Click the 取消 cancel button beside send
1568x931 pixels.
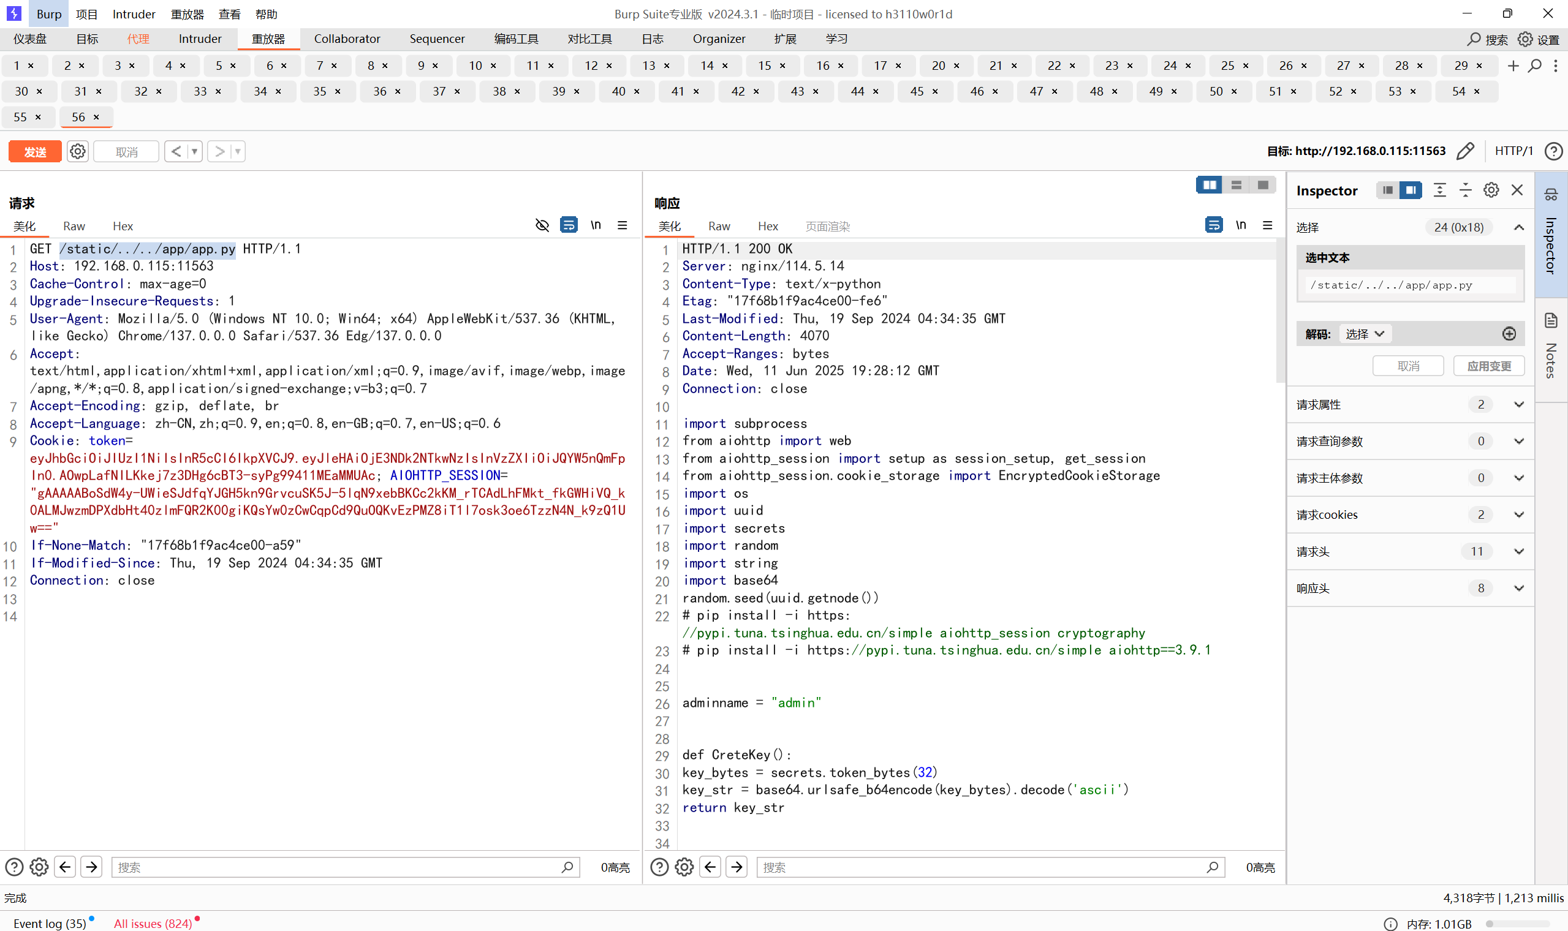coord(126,152)
